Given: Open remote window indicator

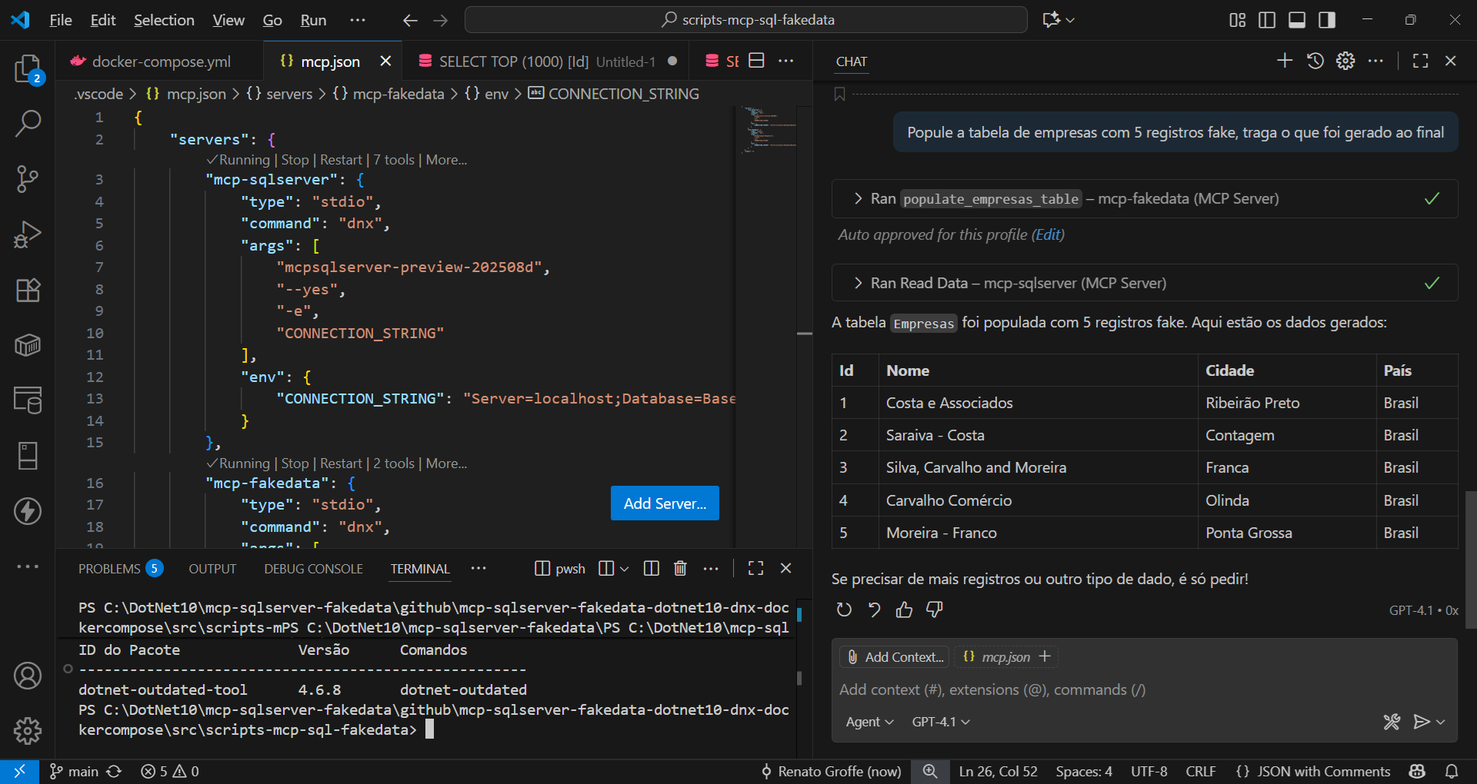Looking at the screenshot, I should pyautogui.click(x=19, y=771).
